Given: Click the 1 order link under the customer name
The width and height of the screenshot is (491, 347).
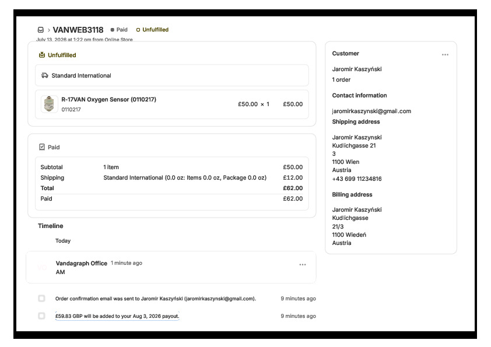Looking at the screenshot, I should (x=341, y=80).
